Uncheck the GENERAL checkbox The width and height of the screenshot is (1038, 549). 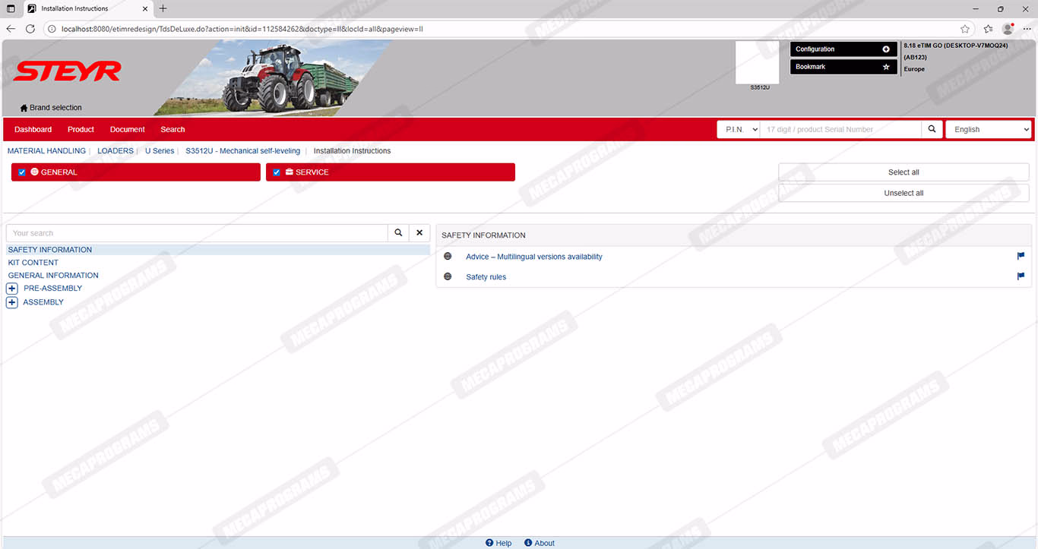[x=22, y=172]
